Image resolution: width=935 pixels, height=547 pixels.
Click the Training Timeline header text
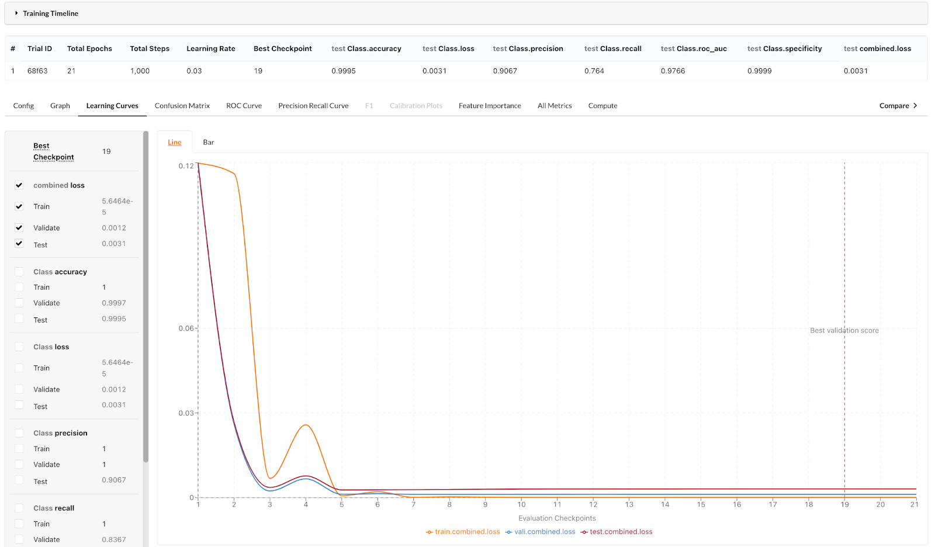51,13
